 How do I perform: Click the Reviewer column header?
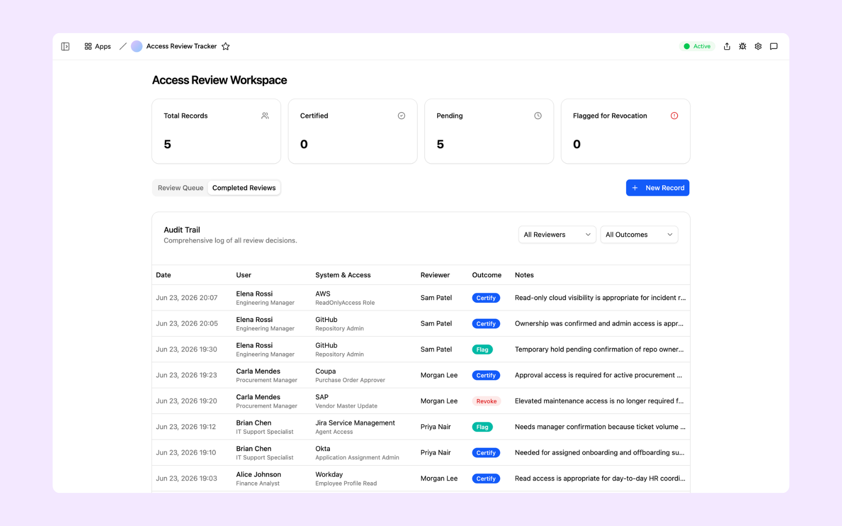[x=435, y=275]
